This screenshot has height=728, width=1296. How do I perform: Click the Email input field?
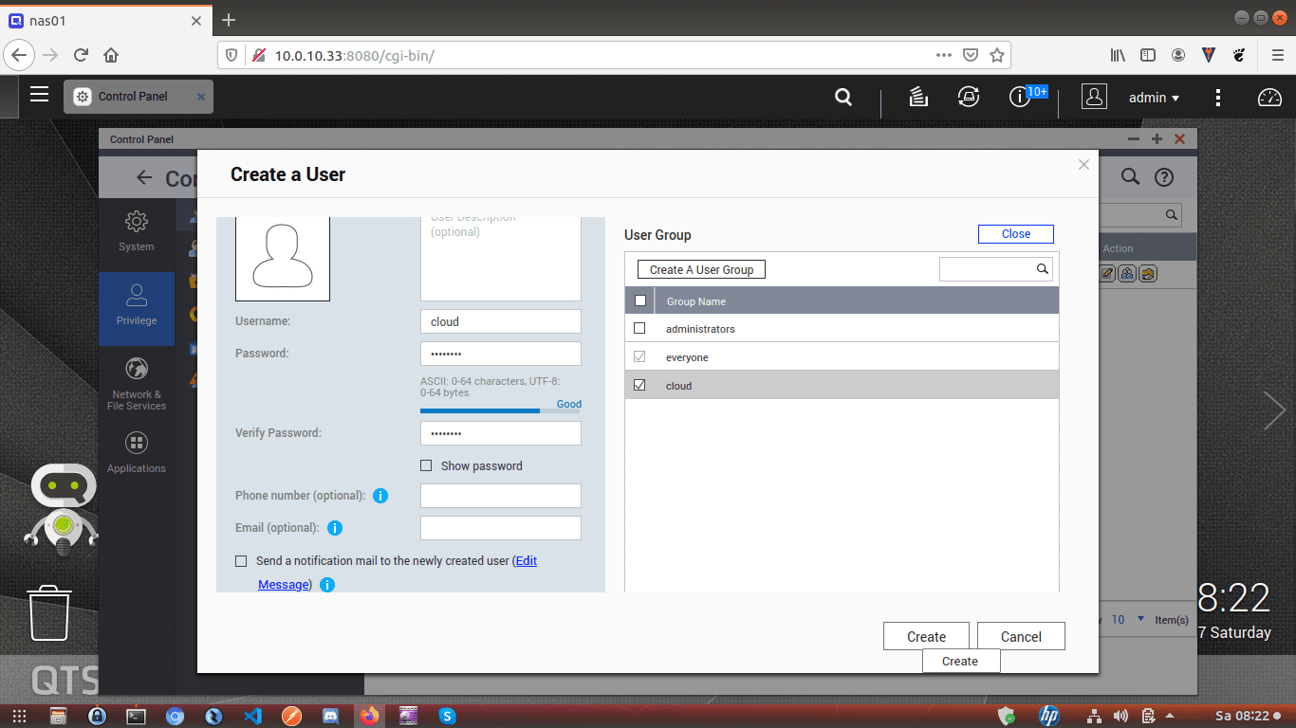[x=501, y=528]
